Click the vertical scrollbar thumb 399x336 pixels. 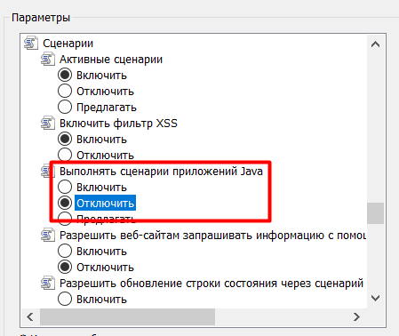(x=375, y=213)
